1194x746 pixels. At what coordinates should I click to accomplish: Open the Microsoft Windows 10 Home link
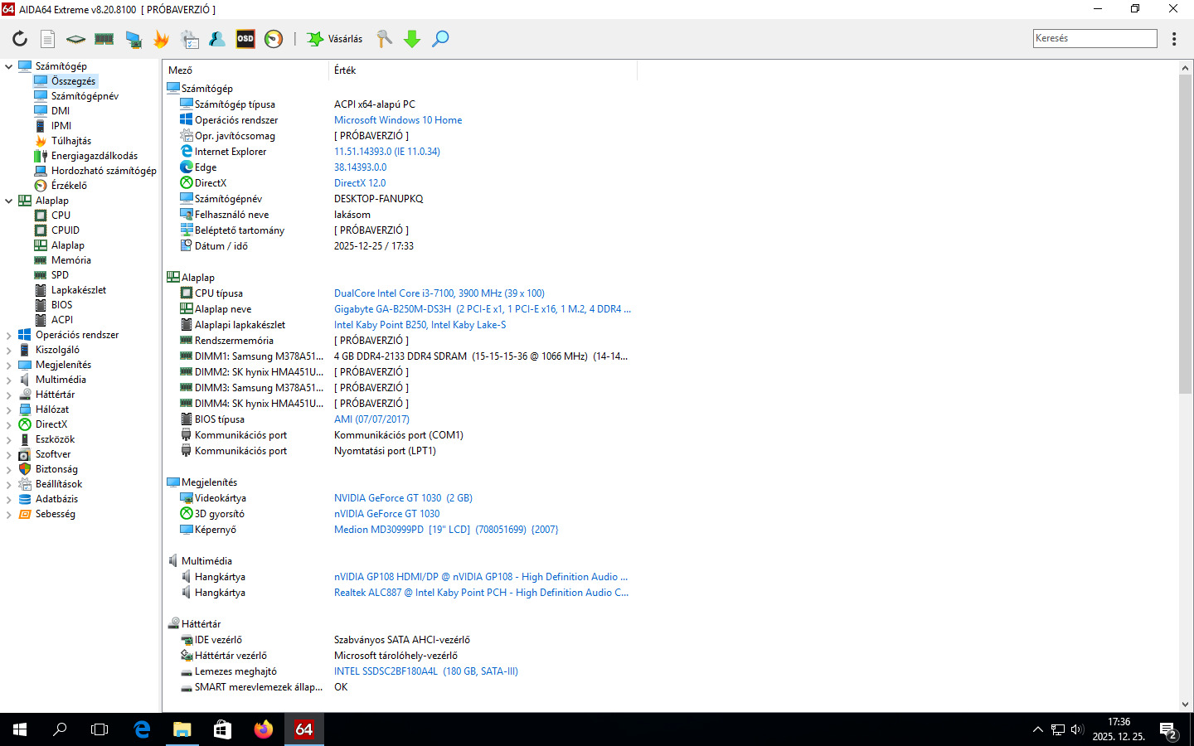click(398, 120)
